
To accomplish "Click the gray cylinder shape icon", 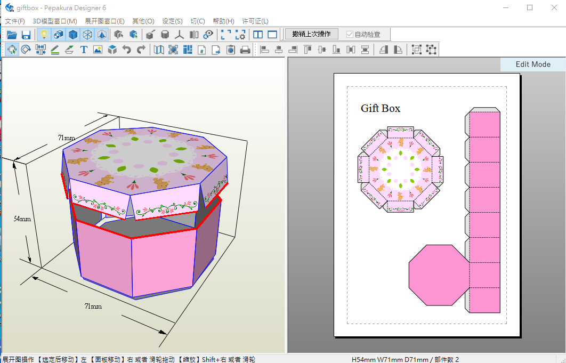I will coord(165,35).
